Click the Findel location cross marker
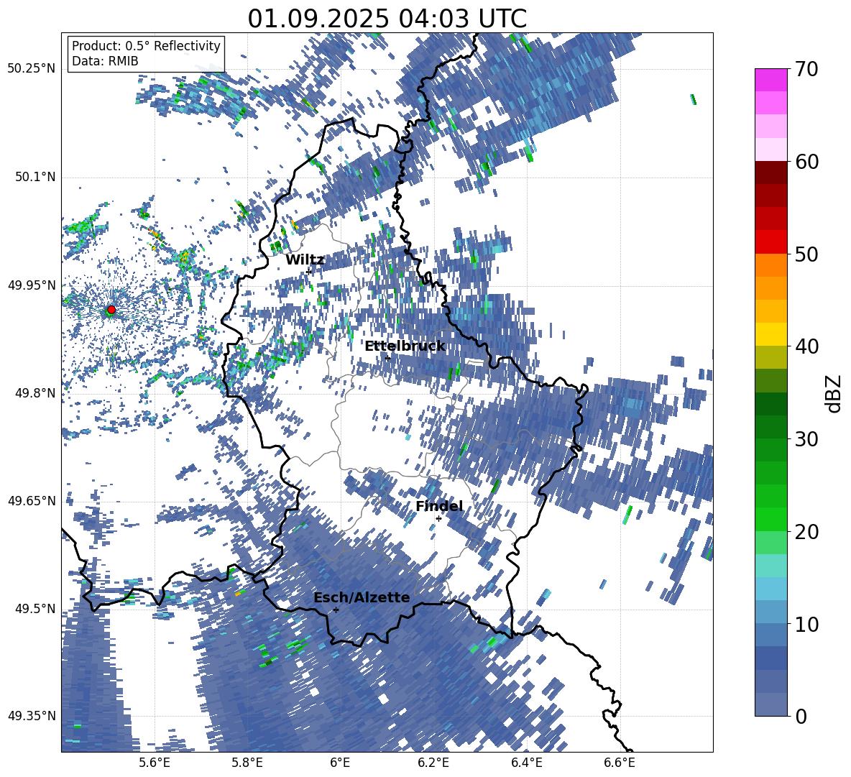The width and height of the screenshot is (851, 777). [x=438, y=519]
